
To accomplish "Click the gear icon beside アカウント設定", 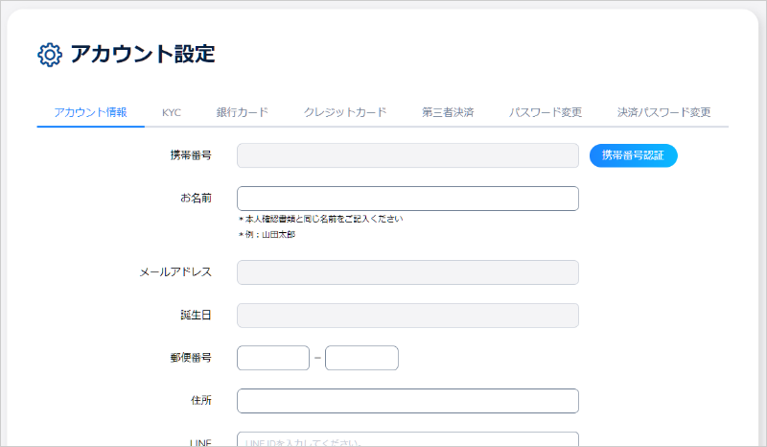I will coord(49,55).
